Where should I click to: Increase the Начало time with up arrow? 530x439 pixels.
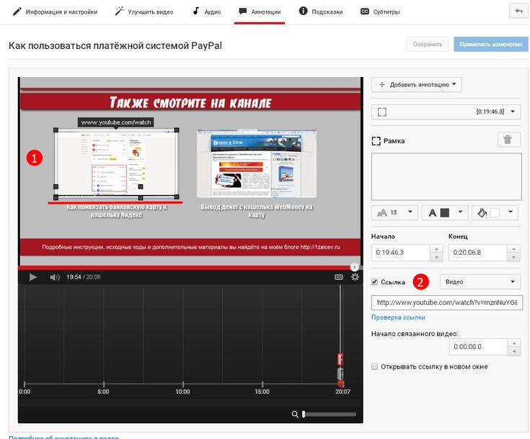point(436,249)
